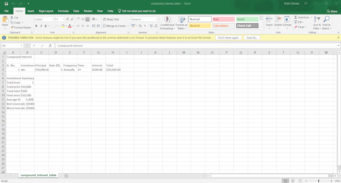Click the Increase Decimal icon
The height and width of the screenshot is (183, 341).
coord(151,26)
